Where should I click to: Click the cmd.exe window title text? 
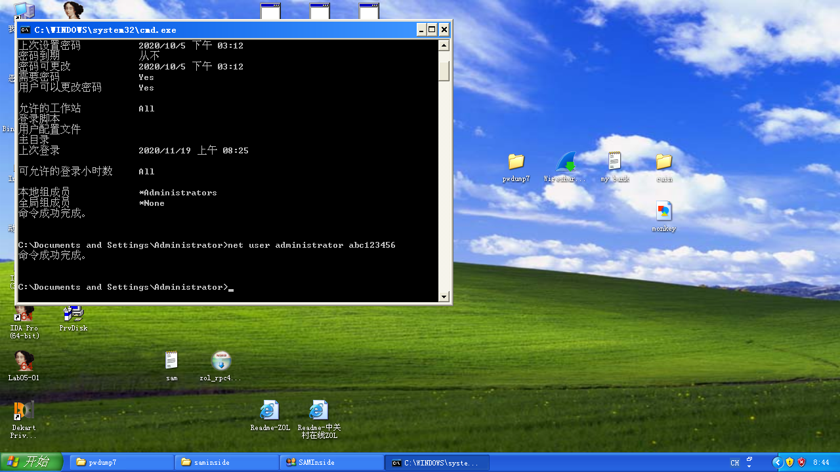[x=106, y=29]
